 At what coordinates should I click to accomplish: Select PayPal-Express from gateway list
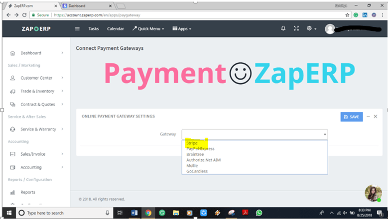(x=200, y=149)
